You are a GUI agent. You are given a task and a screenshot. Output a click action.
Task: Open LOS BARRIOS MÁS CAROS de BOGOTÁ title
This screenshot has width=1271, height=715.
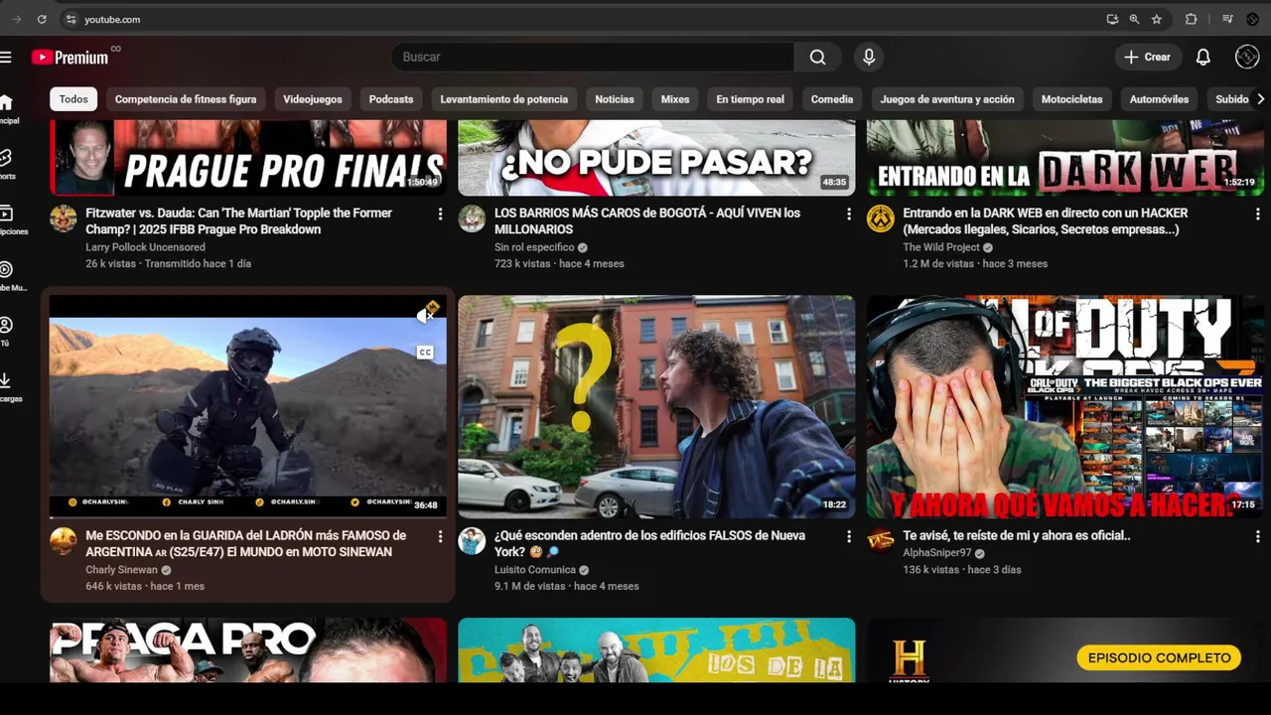tap(647, 221)
